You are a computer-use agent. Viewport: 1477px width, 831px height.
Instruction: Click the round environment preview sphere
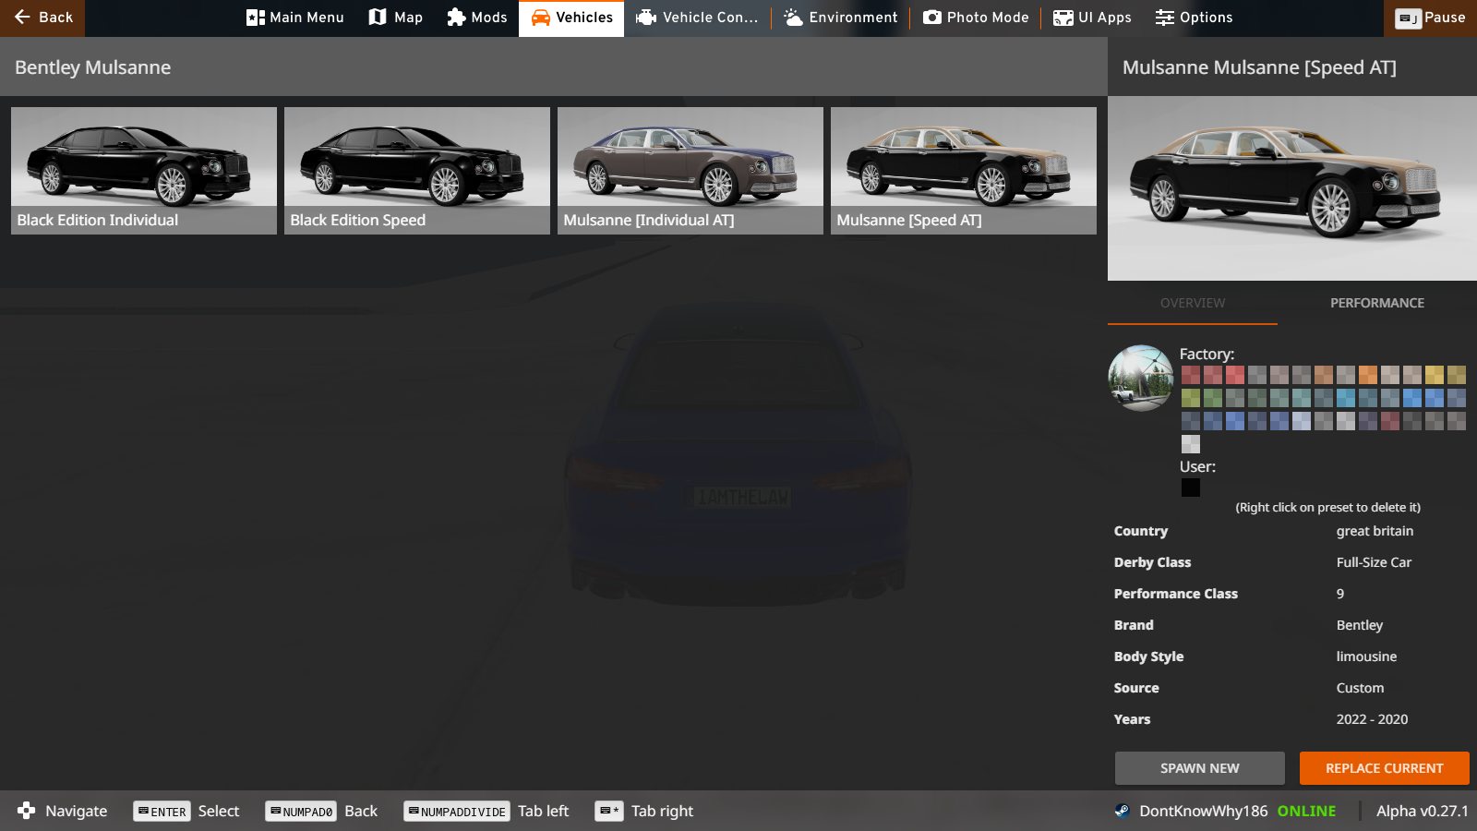click(x=1141, y=378)
